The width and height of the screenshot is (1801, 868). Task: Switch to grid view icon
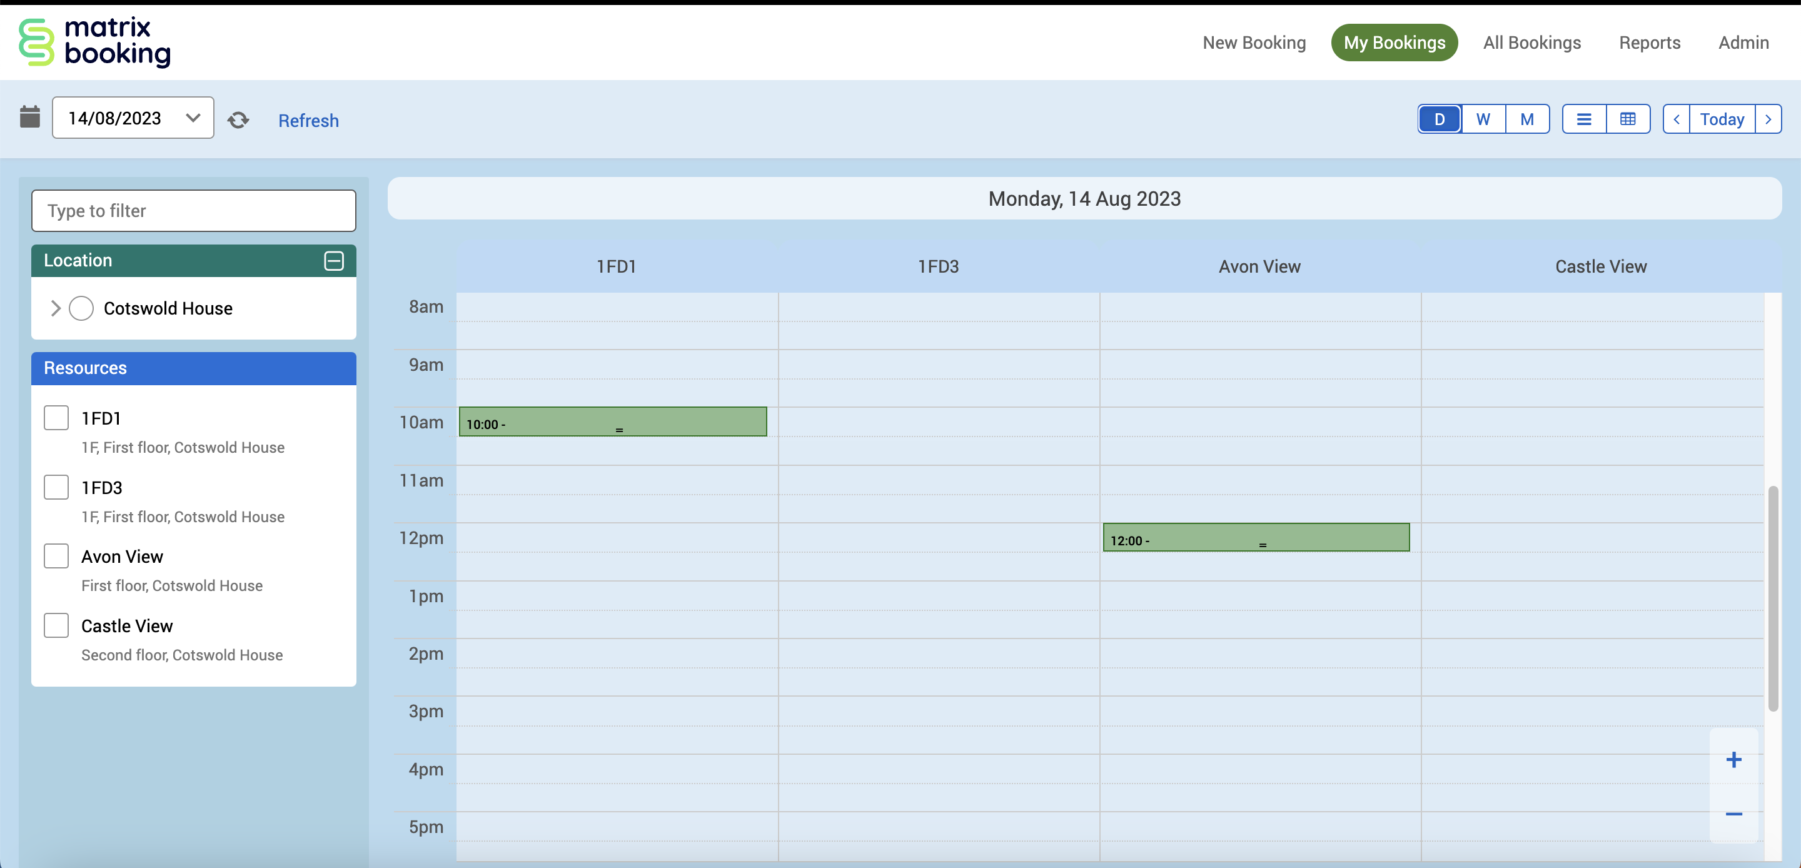click(1628, 119)
